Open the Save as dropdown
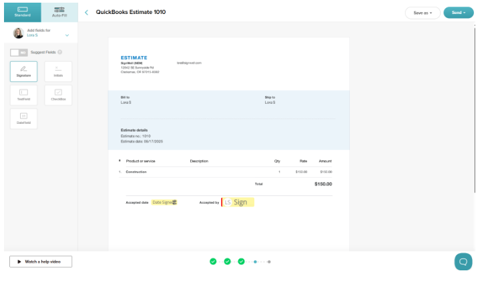Screen dimensions: 480x283 [422, 12]
